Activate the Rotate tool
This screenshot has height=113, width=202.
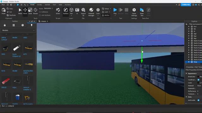point(35,11)
